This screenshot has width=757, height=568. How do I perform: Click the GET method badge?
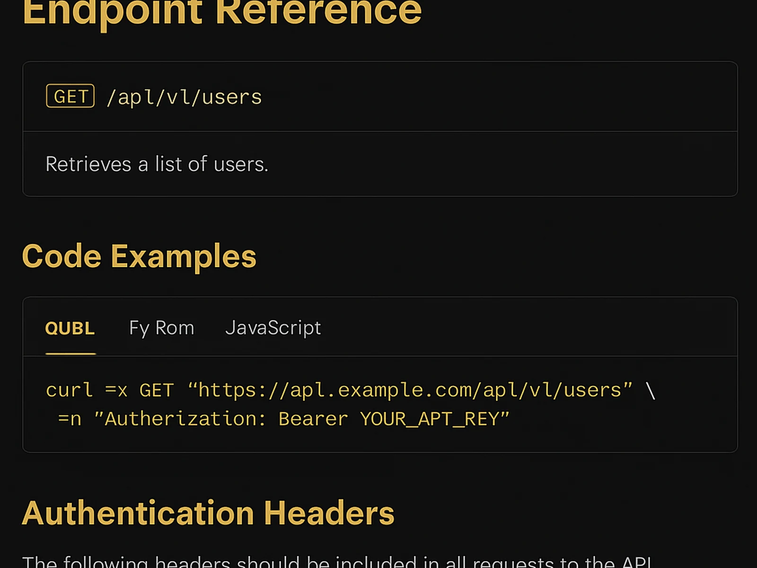(70, 97)
